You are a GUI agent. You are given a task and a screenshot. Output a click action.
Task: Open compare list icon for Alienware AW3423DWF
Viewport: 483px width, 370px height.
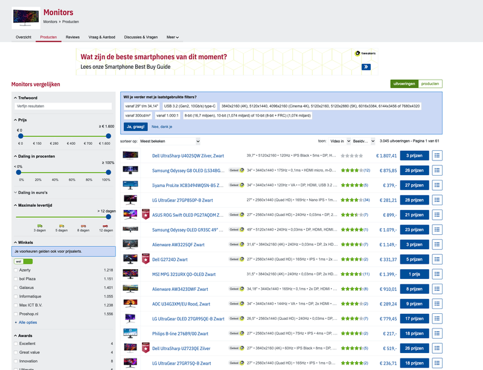pyautogui.click(x=437, y=289)
